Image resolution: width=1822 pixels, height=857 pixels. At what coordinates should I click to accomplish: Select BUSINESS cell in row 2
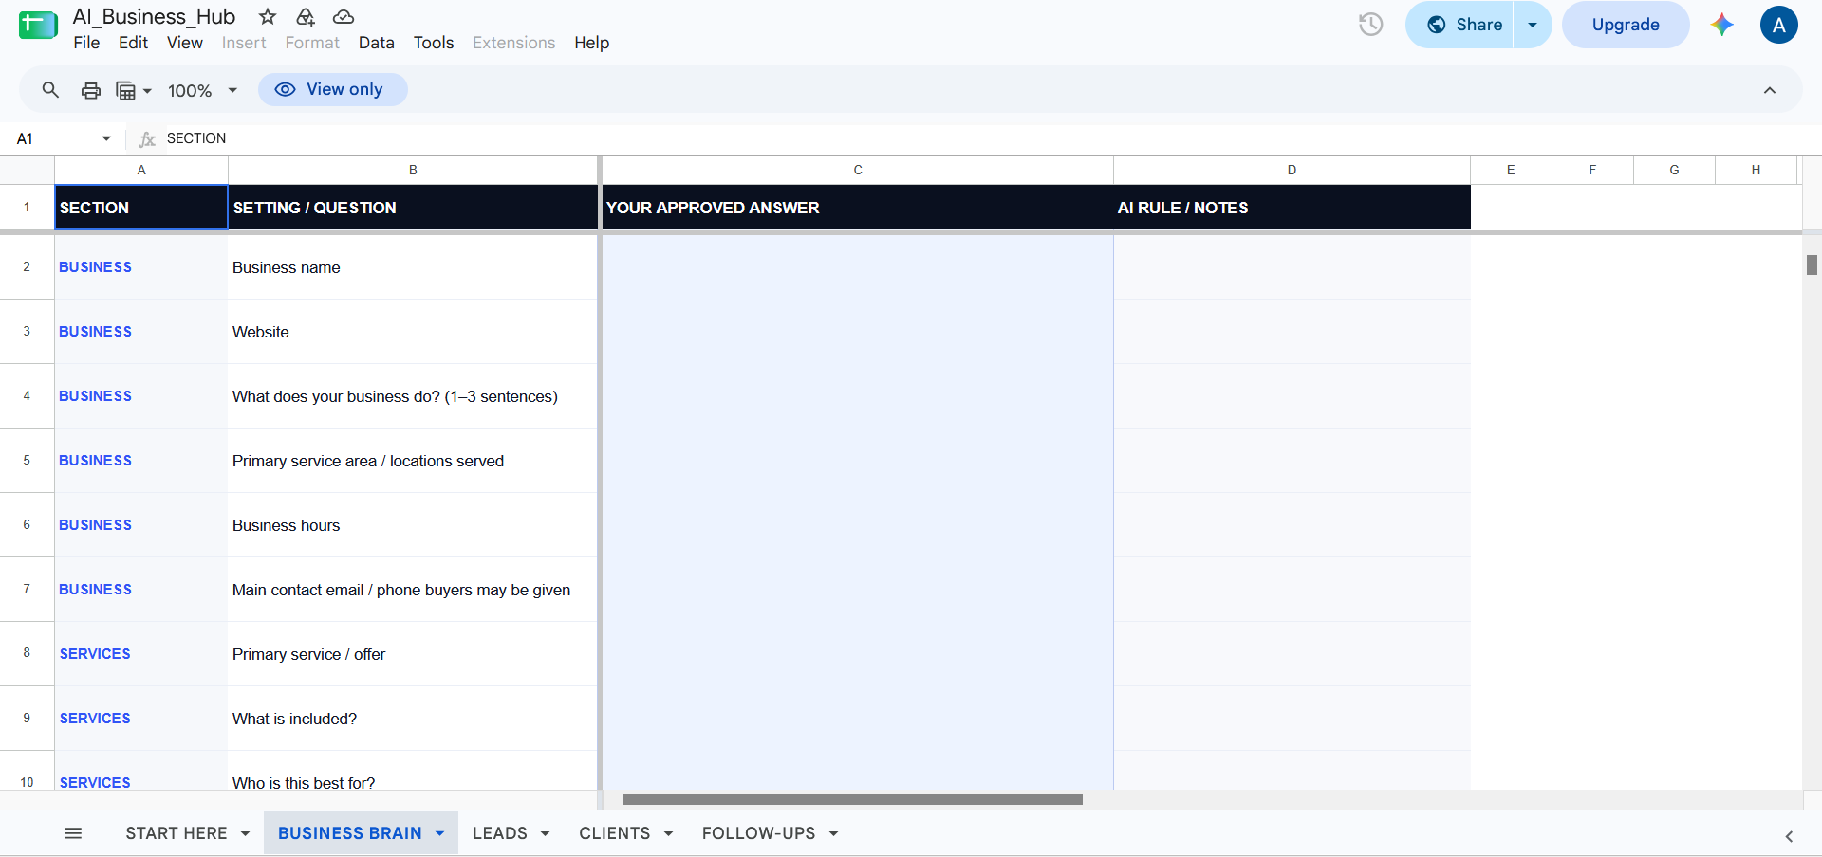tap(141, 267)
